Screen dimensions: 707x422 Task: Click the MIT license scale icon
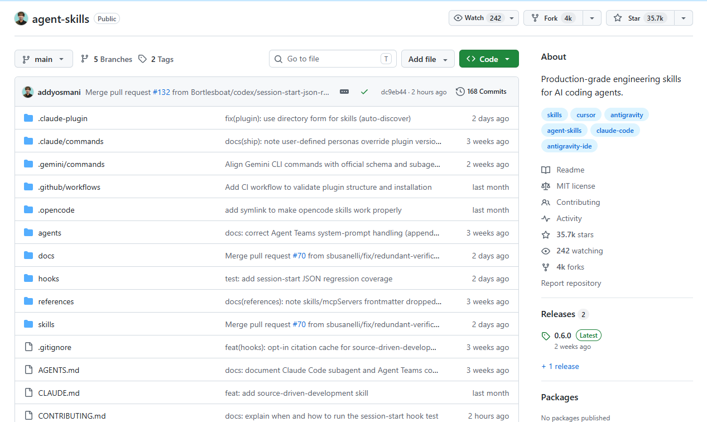point(546,186)
